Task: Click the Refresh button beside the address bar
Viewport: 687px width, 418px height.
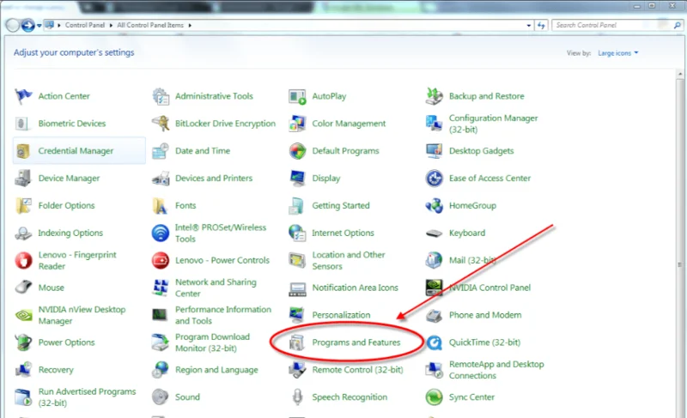Action: click(541, 26)
